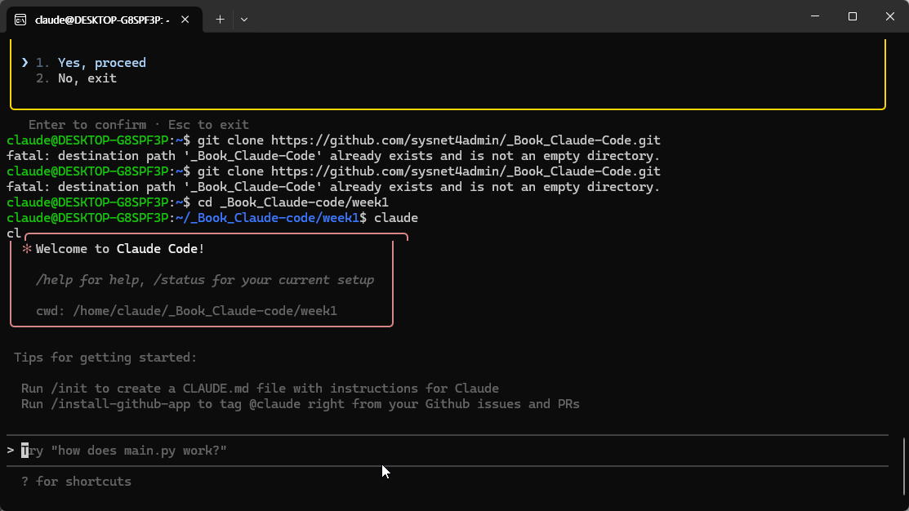The height and width of the screenshot is (511, 909).
Task: Maximize the terminal window
Action: coord(852,16)
